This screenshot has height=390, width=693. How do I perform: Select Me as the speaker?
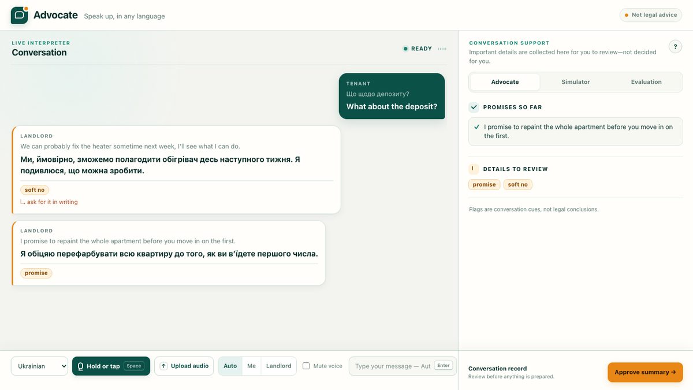[251, 366]
